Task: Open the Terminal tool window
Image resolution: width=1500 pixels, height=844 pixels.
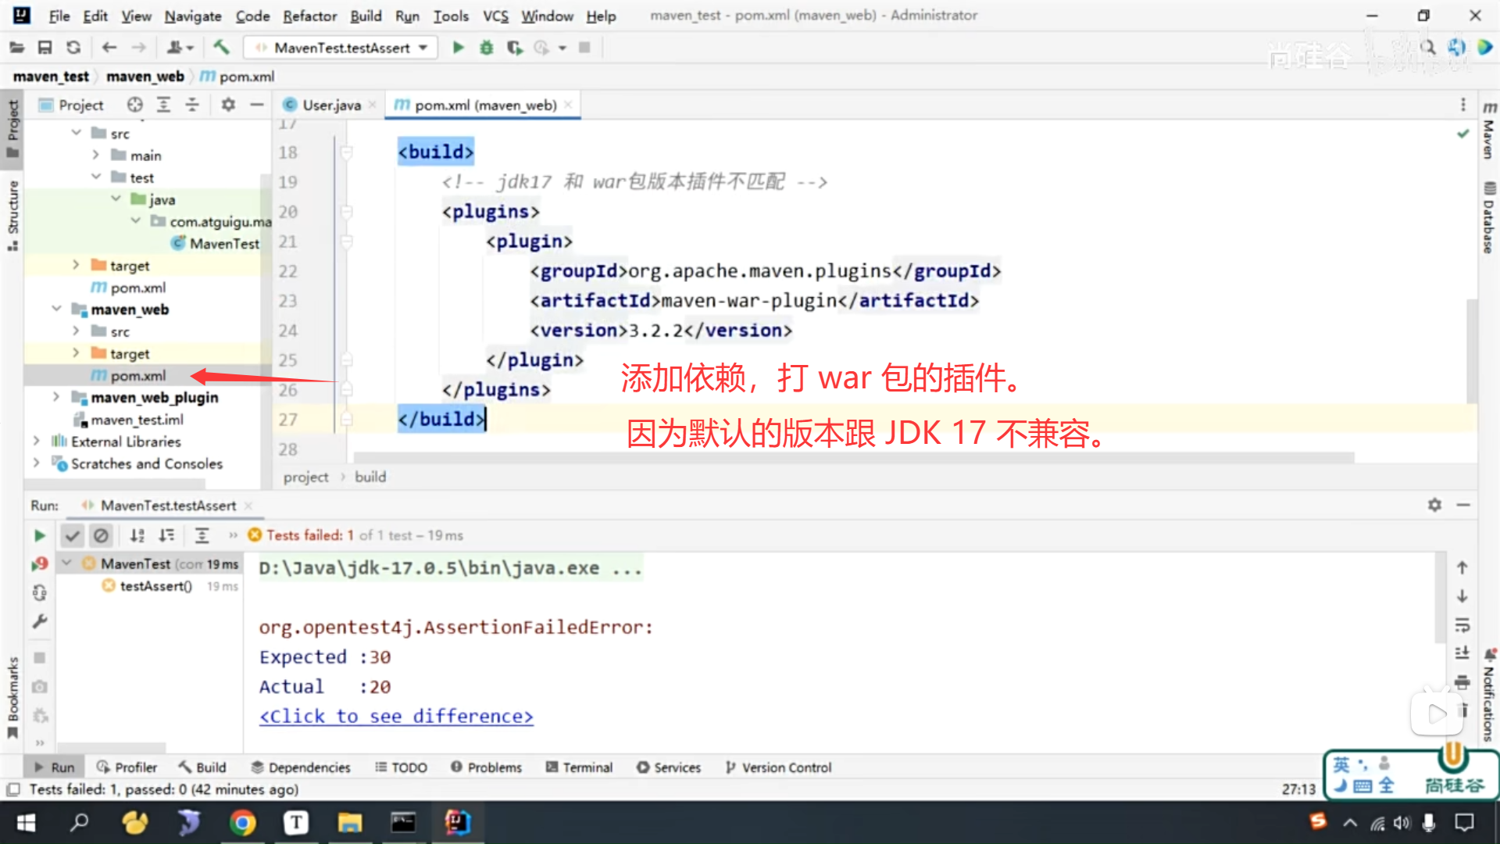Action: coord(579,767)
